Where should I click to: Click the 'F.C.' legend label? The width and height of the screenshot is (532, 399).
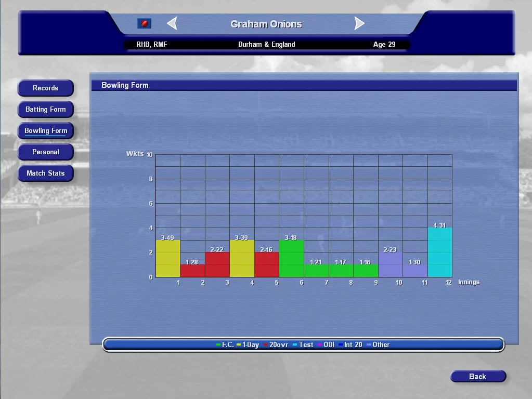tap(228, 345)
